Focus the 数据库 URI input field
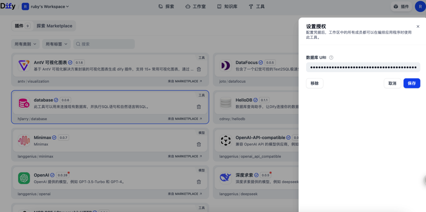426x212 pixels. coord(363,67)
